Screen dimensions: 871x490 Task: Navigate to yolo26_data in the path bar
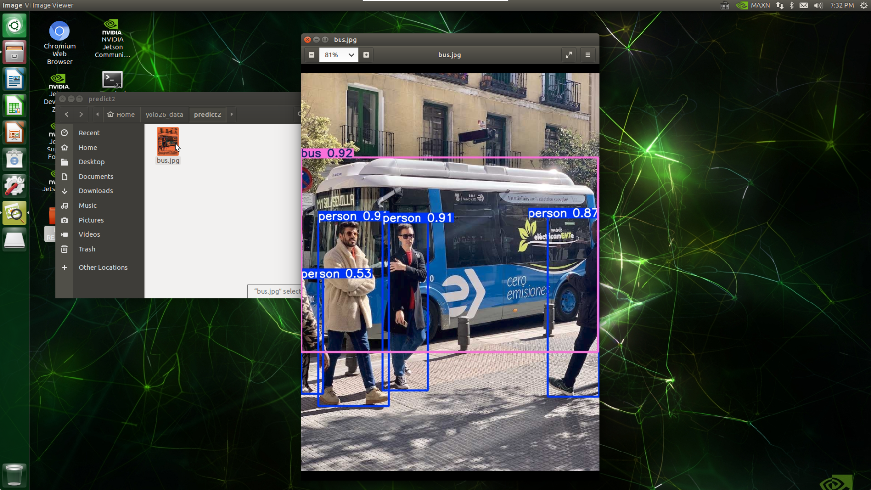point(164,114)
